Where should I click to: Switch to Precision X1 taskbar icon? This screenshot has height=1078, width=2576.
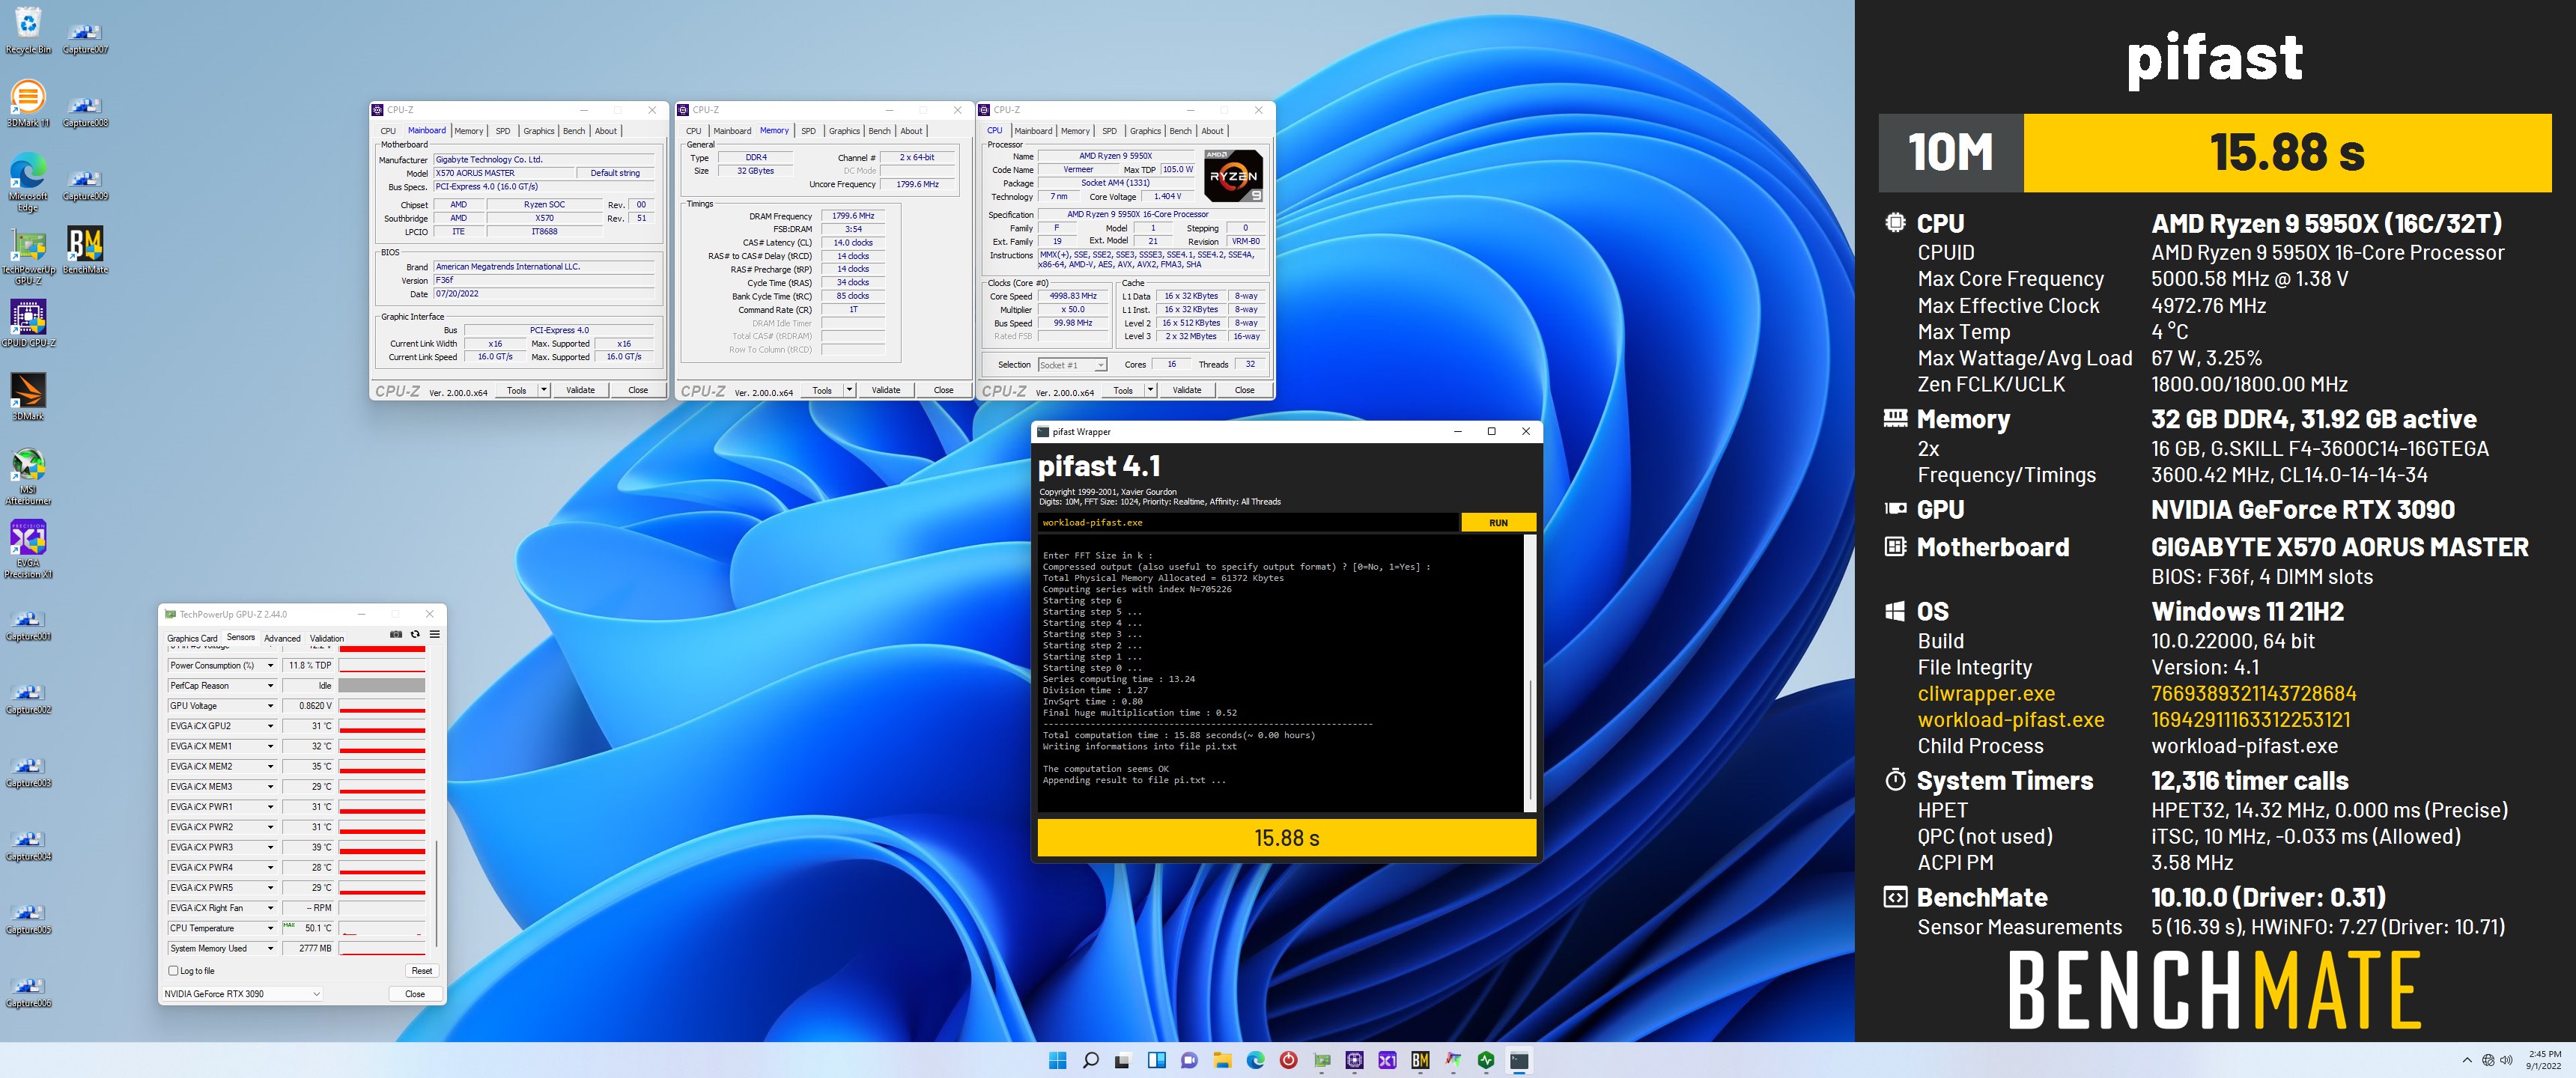[1388, 1060]
